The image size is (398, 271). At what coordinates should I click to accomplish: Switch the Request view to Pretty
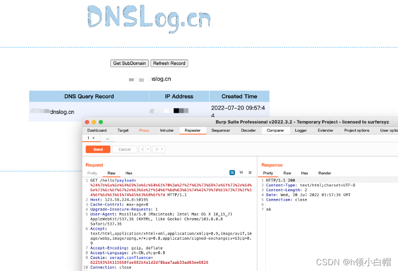tap(92, 173)
